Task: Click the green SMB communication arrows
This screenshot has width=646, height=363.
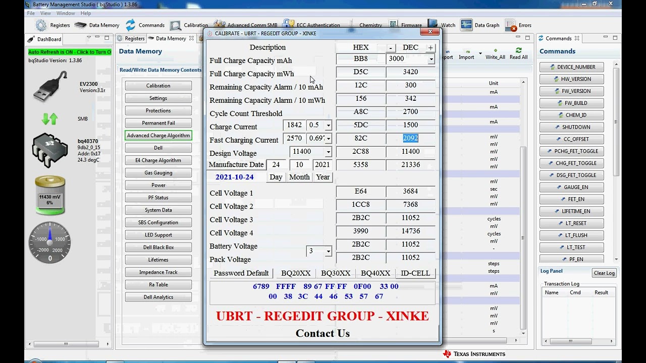Action: [x=49, y=119]
